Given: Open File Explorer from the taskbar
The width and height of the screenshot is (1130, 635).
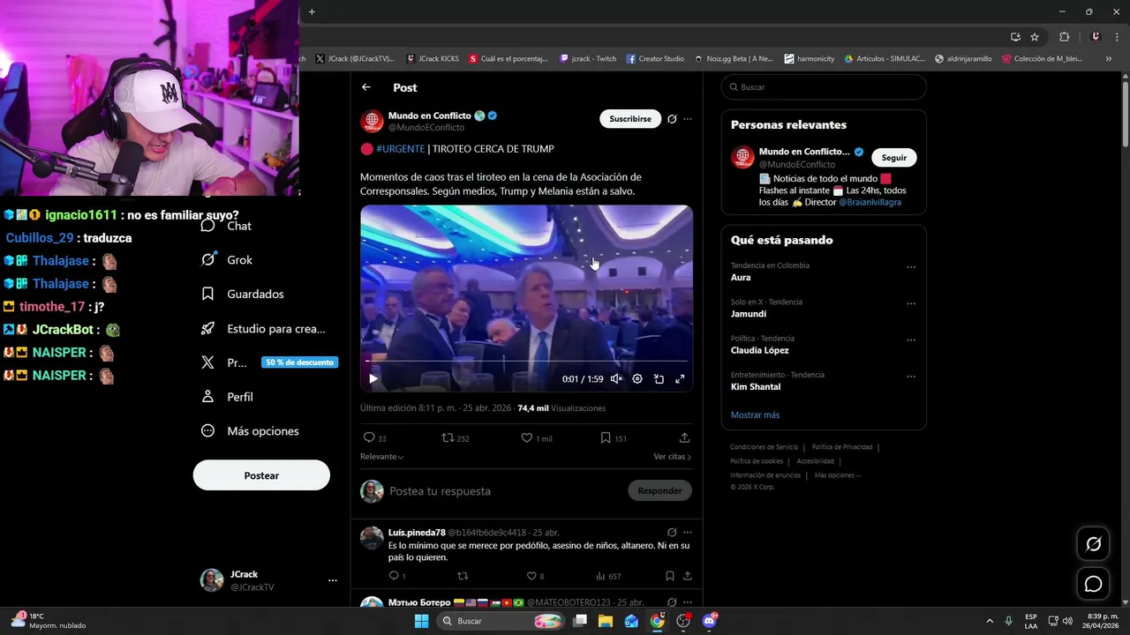Looking at the screenshot, I should click(x=606, y=621).
